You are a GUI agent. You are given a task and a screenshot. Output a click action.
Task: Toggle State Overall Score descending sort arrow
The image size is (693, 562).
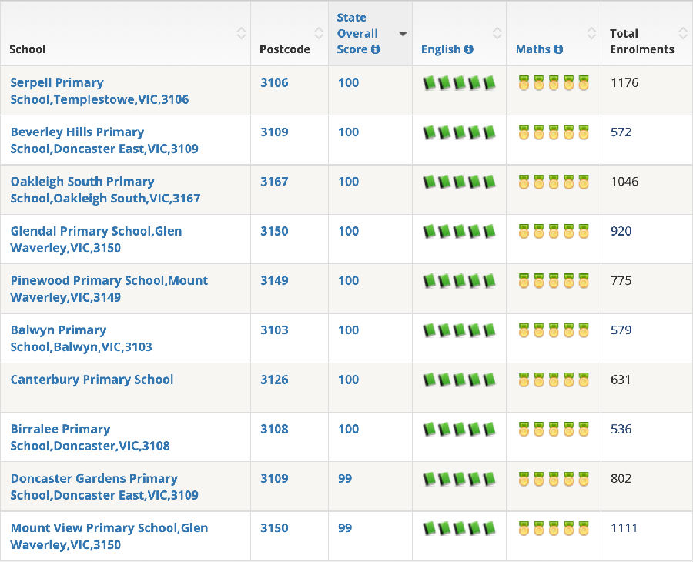[403, 34]
